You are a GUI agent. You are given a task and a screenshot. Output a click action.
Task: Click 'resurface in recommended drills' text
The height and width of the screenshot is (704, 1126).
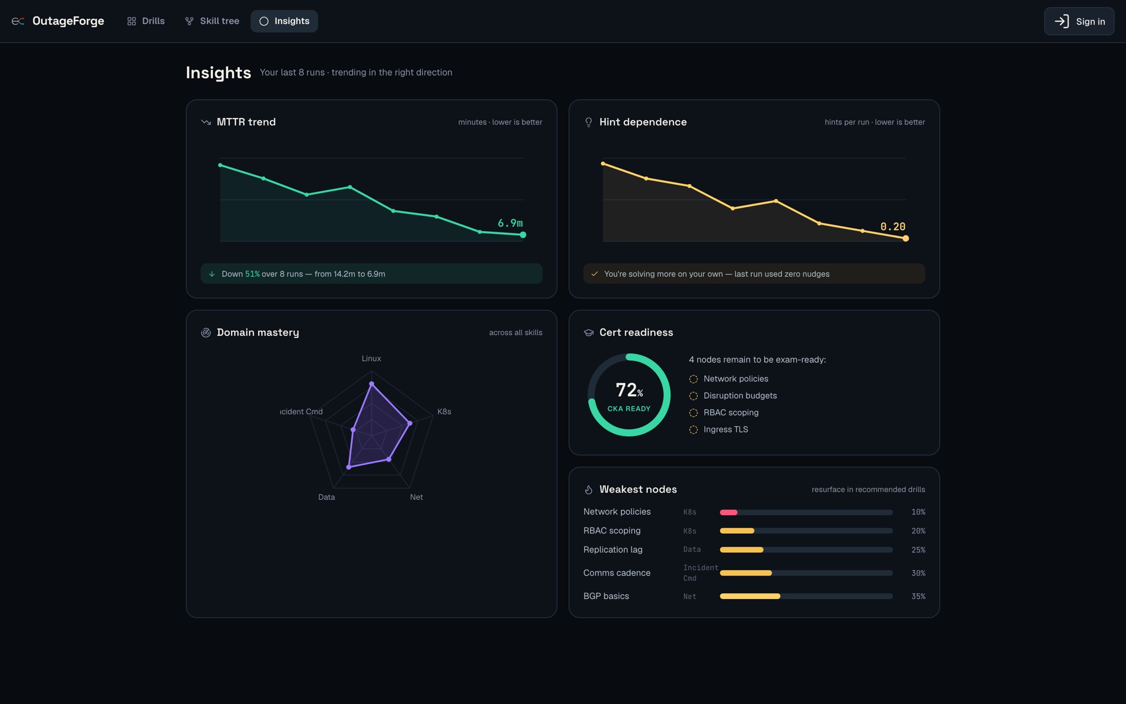pos(869,490)
